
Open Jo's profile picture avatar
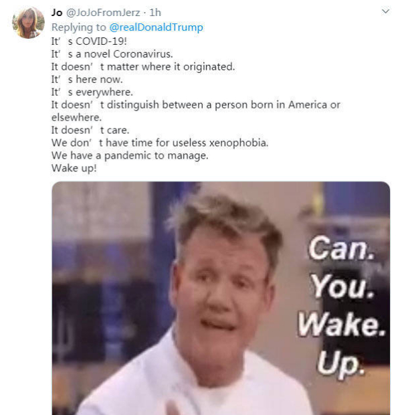[x=28, y=23]
